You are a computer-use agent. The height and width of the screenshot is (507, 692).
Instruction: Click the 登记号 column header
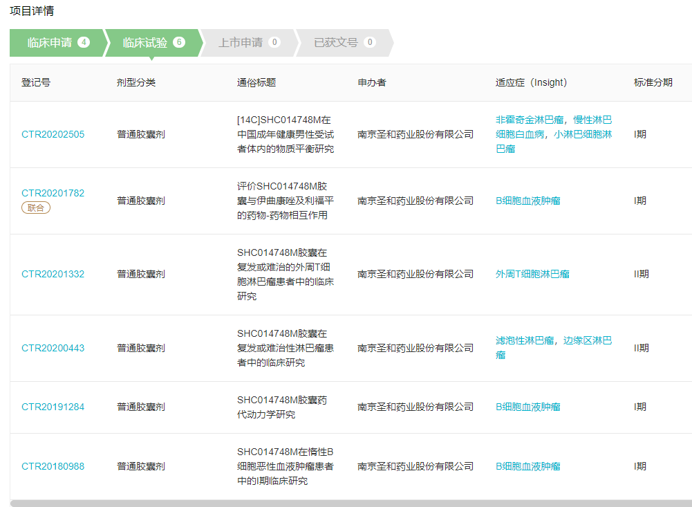(36, 82)
